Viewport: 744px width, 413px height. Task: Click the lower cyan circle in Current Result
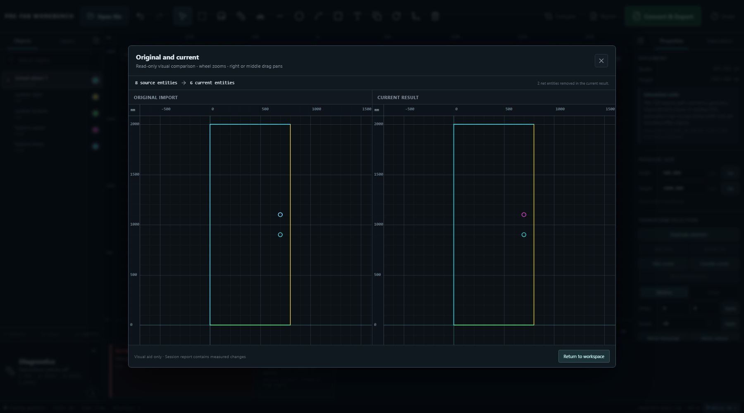524,235
